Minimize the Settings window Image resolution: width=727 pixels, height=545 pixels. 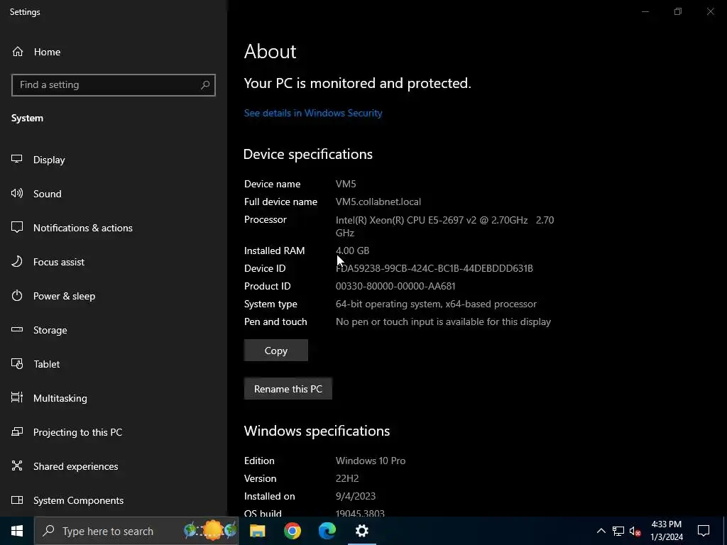[x=645, y=11]
